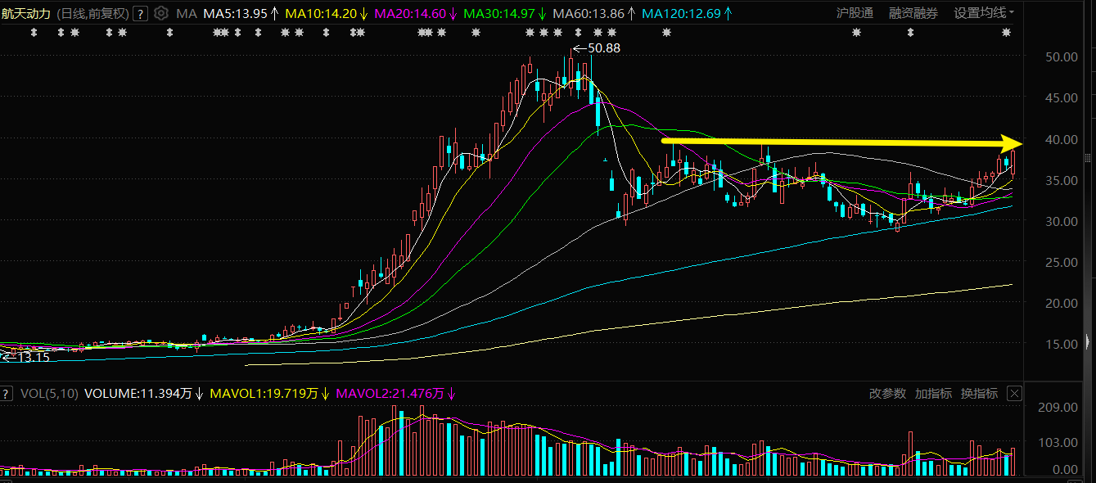The image size is (1096, 483).
Task: Select the 航天动力 stock name
Action: [x=26, y=13]
